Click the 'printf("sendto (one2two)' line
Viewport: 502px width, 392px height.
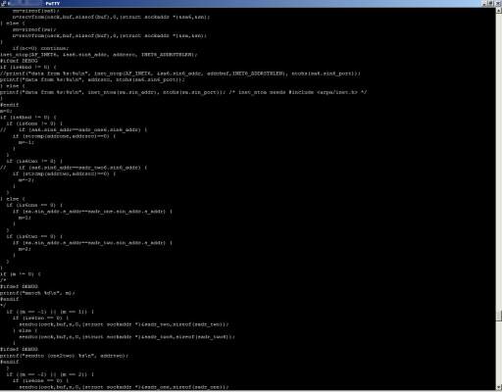pyautogui.click(x=65, y=356)
